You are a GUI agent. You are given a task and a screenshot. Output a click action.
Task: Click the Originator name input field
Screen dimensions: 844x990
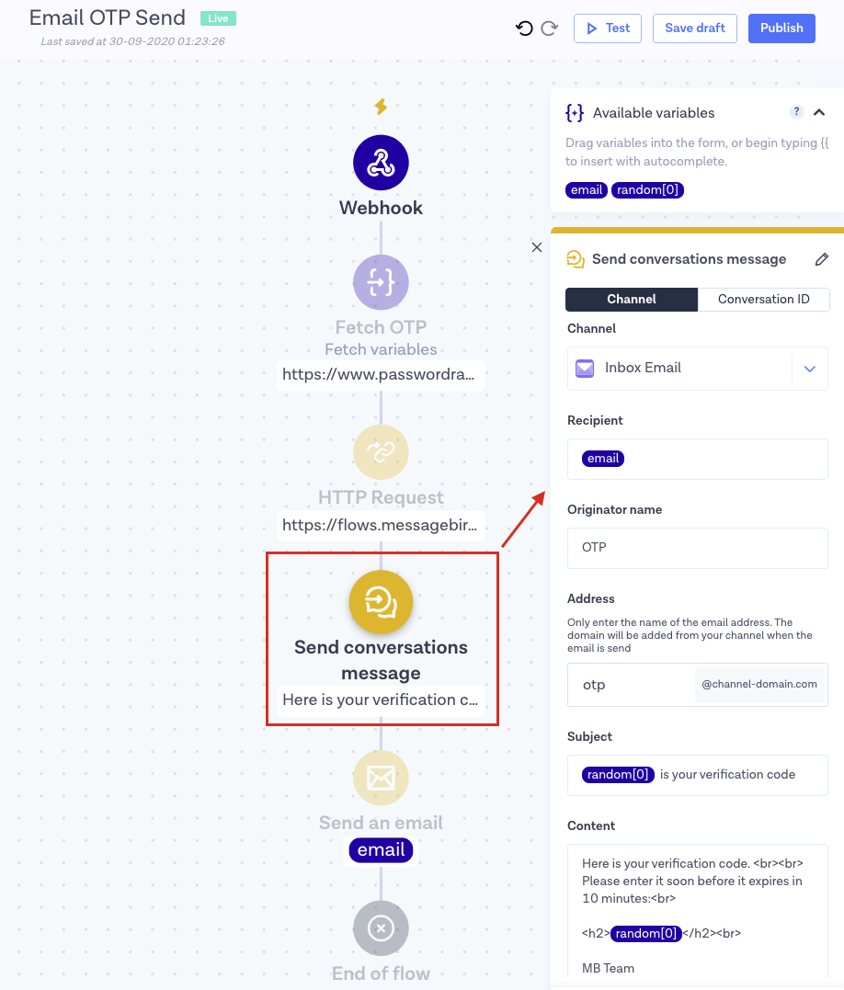(697, 548)
